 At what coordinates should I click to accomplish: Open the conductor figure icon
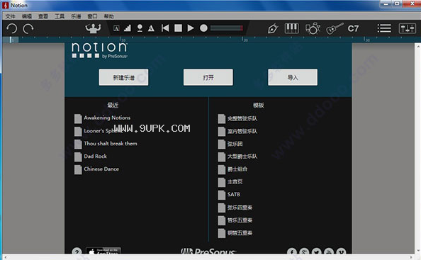coord(93,28)
